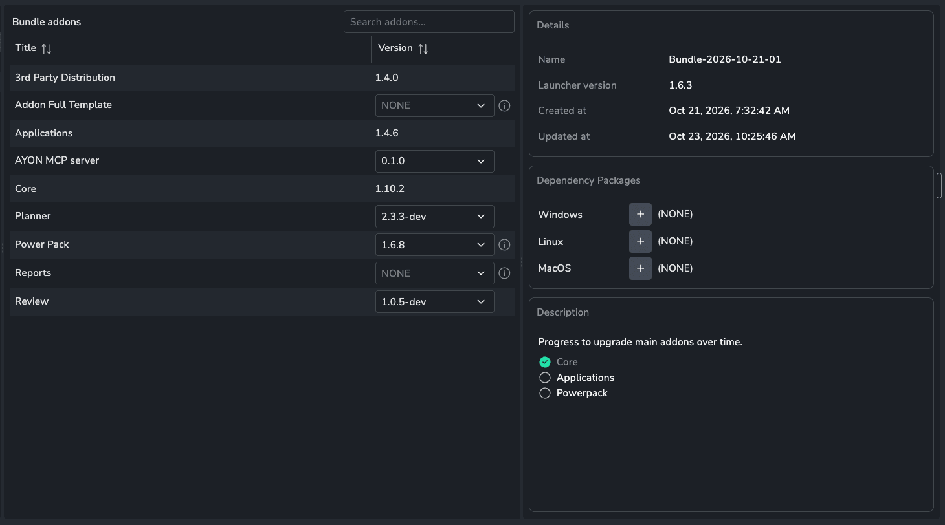Select the 3rd Party Distribution row
The height and width of the screenshot is (525, 945).
pos(262,78)
